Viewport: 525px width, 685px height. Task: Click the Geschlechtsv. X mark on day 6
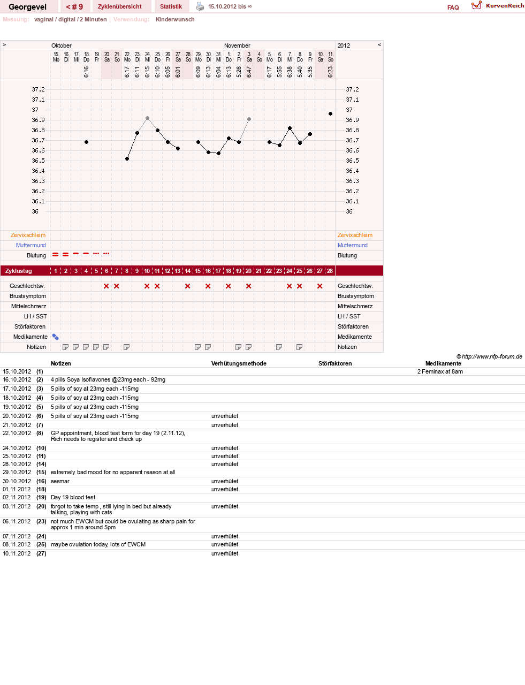(106, 286)
